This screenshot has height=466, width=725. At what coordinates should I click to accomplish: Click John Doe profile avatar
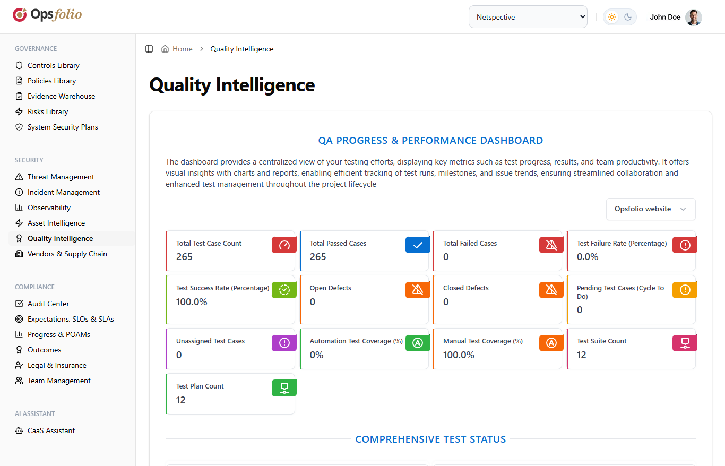click(x=694, y=17)
